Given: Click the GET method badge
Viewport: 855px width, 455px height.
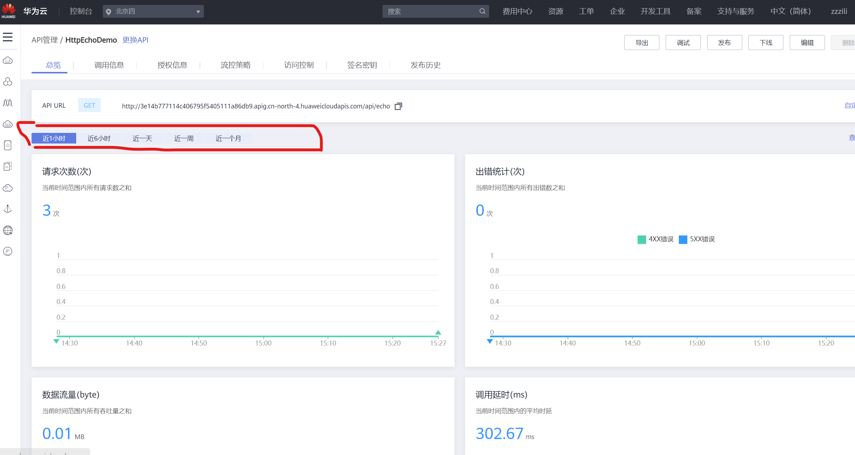Looking at the screenshot, I should click(89, 105).
